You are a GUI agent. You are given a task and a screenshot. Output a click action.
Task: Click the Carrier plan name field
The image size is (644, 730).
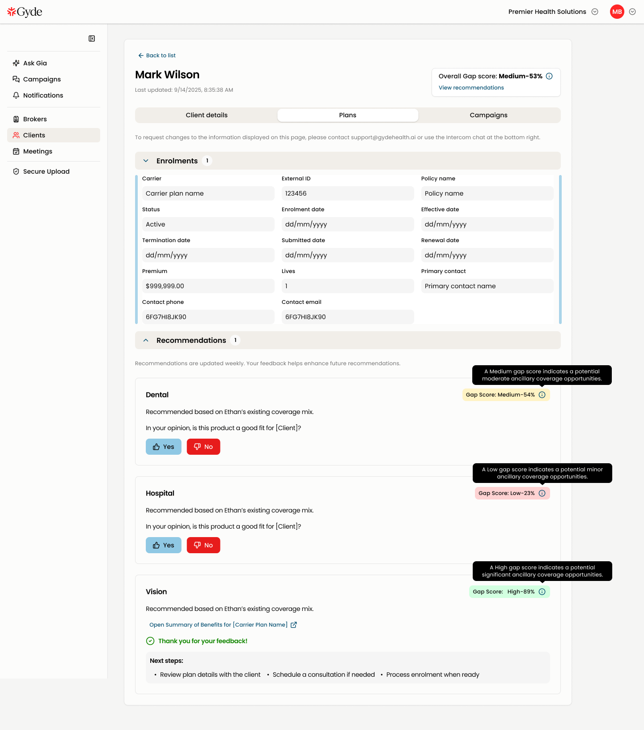coord(208,193)
